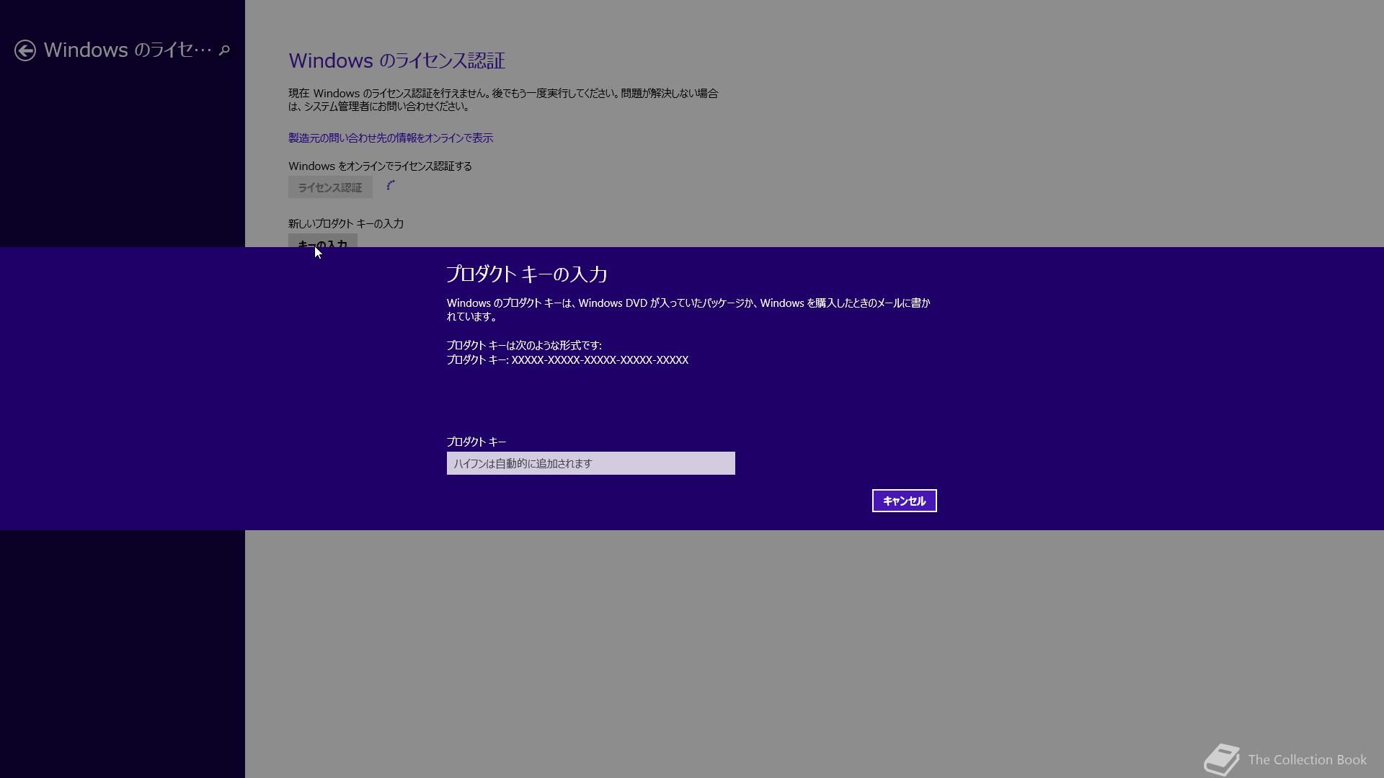Screen dimensions: 1384x778
Task: Click the キーの入力 button
Action: point(322,241)
